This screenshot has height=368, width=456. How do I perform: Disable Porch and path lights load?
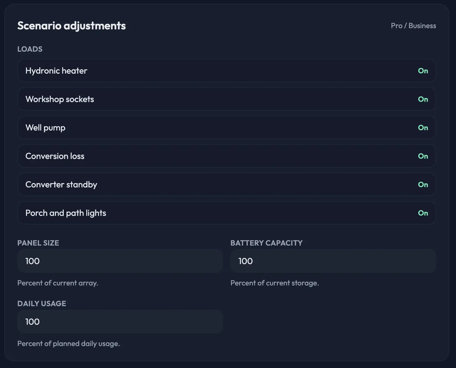226,213
